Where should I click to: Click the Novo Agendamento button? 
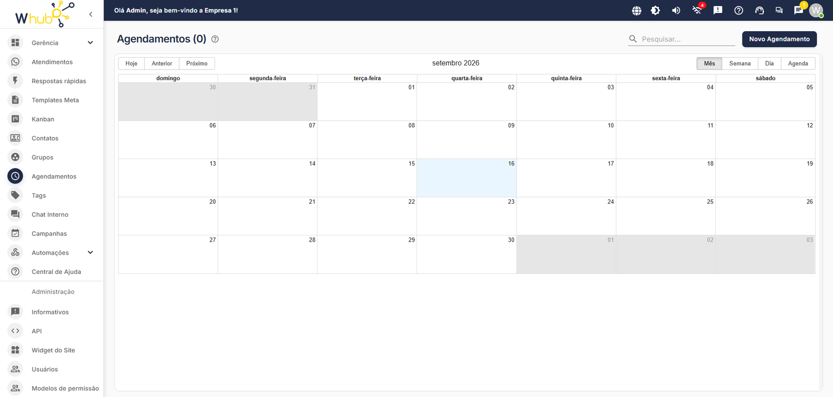(x=779, y=39)
